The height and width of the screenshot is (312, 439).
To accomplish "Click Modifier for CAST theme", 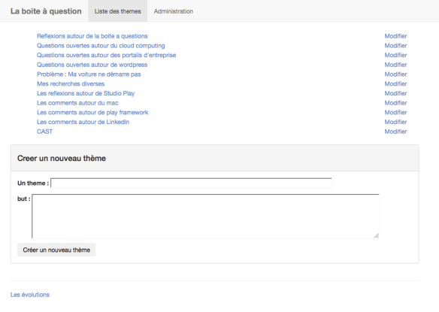I will (395, 132).
